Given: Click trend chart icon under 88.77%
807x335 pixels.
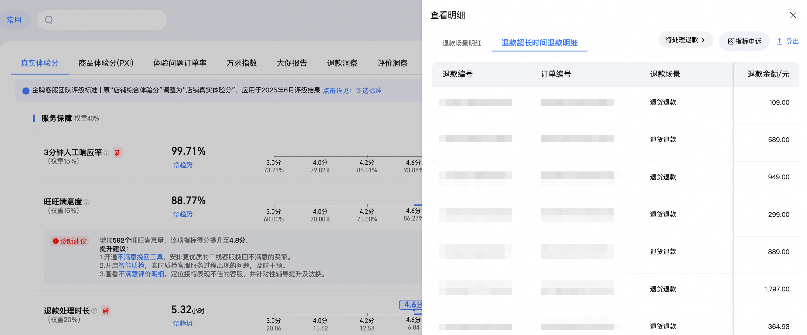Looking at the screenshot, I should [175, 214].
